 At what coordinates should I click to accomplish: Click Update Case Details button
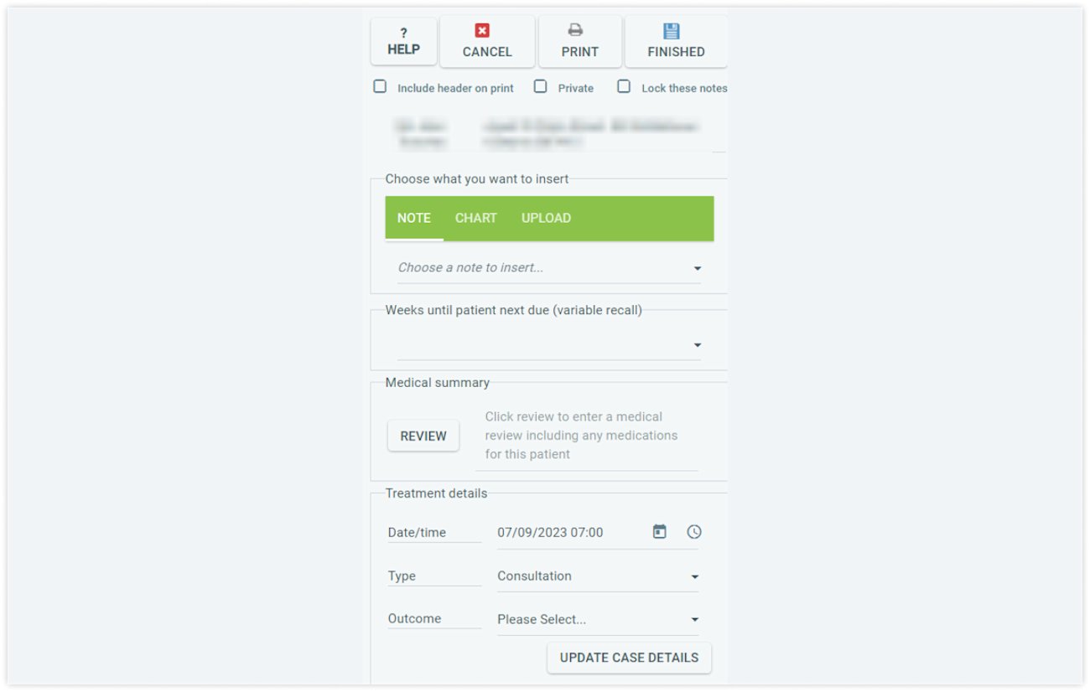629,658
